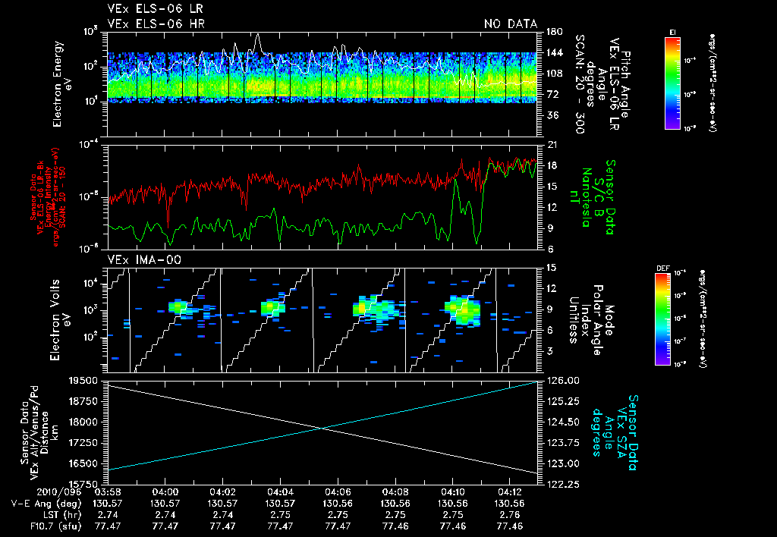This screenshot has width=777, height=537.
Task: Click the 108 pitch angle axis value
Action: 555,74
